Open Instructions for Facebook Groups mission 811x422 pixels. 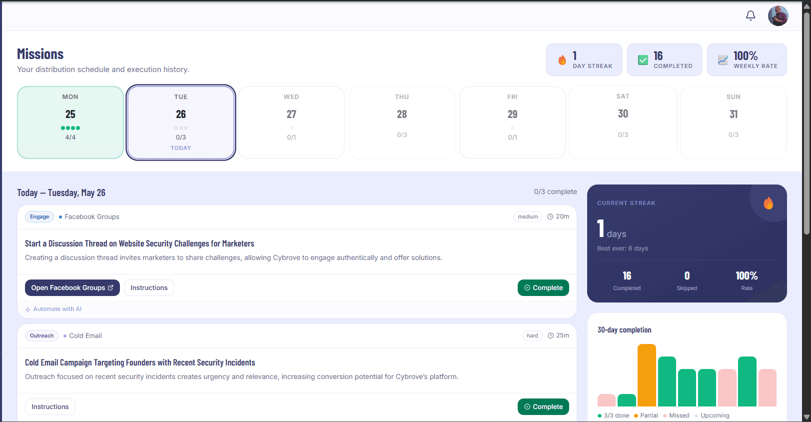(x=149, y=287)
